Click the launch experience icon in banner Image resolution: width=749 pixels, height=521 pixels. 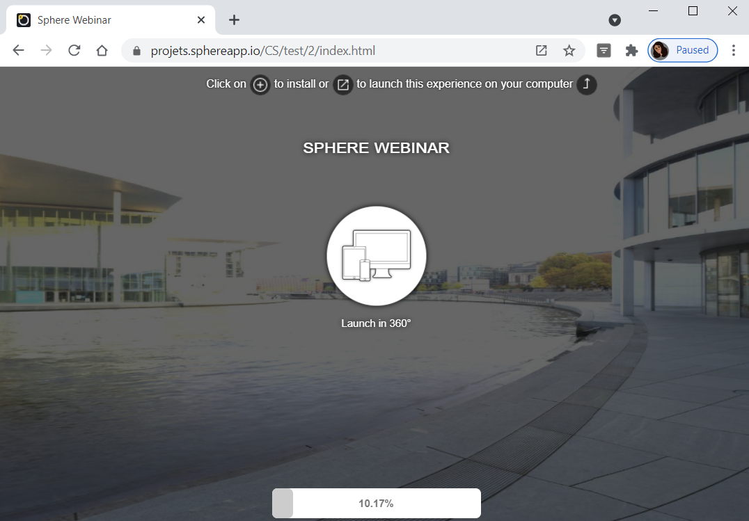pos(342,85)
